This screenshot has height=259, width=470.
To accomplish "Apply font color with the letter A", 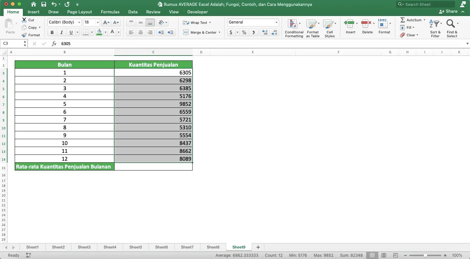I will coord(112,32).
